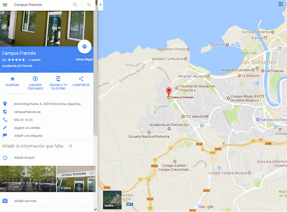Viewport: 287px width, 212px height.
Task: Select Enviar a tu teléfono
Action: tap(58, 83)
